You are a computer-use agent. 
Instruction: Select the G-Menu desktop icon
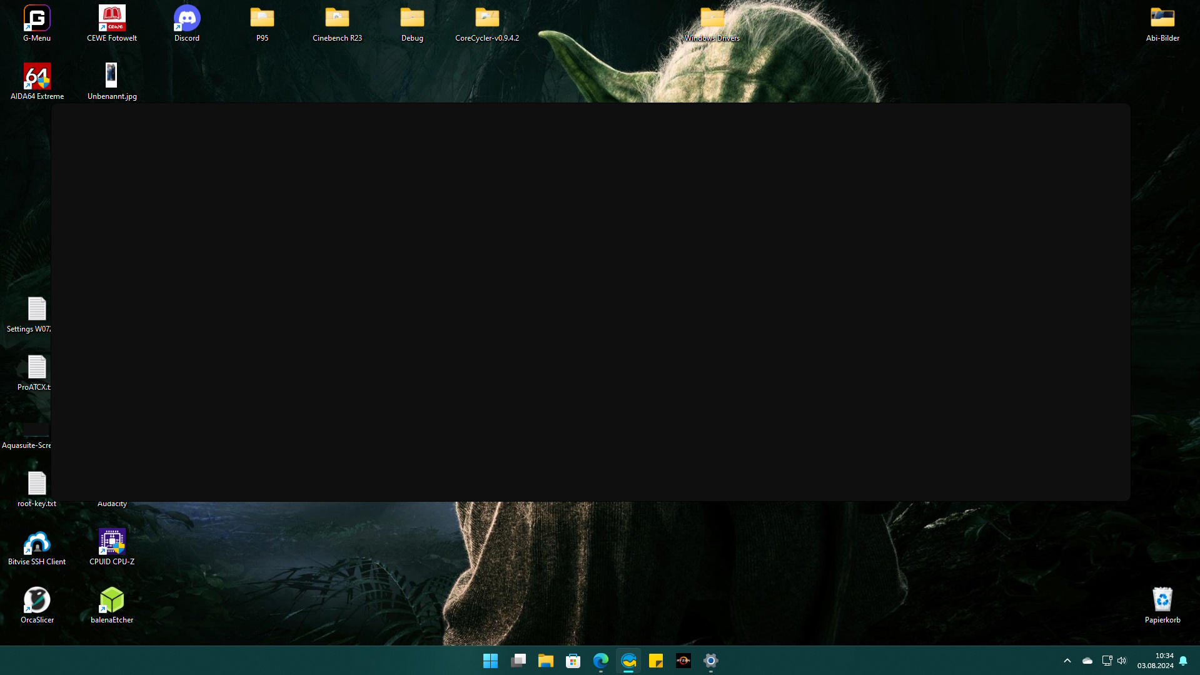(x=37, y=19)
